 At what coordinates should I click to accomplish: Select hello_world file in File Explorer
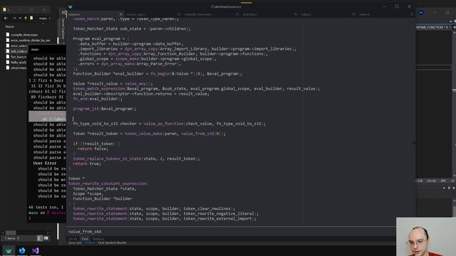pyautogui.click(x=16, y=62)
